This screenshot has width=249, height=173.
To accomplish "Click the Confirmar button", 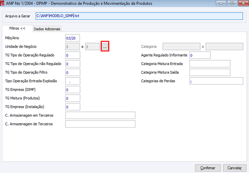I will pos(208,168).
